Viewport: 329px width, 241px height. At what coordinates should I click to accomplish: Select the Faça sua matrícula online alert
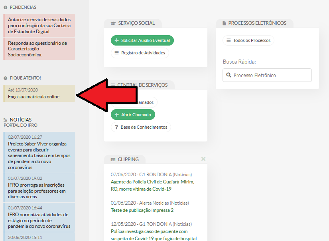point(34,97)
